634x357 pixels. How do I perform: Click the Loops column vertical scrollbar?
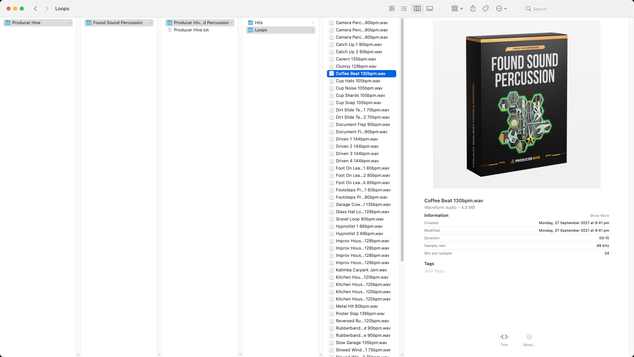(x=402, y=140)
